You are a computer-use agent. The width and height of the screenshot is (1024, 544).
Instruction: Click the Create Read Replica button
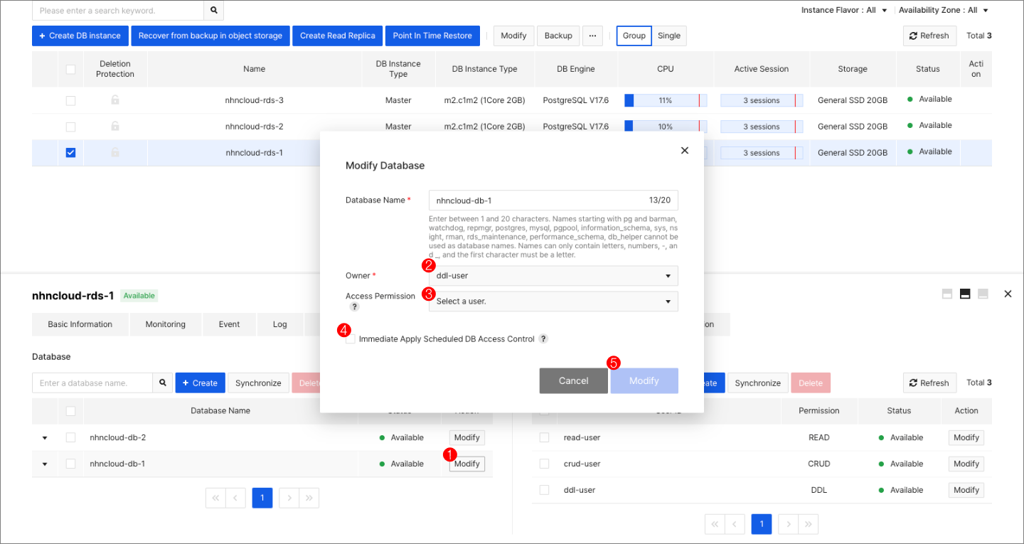pyautogui.click(x=337, y=36)
